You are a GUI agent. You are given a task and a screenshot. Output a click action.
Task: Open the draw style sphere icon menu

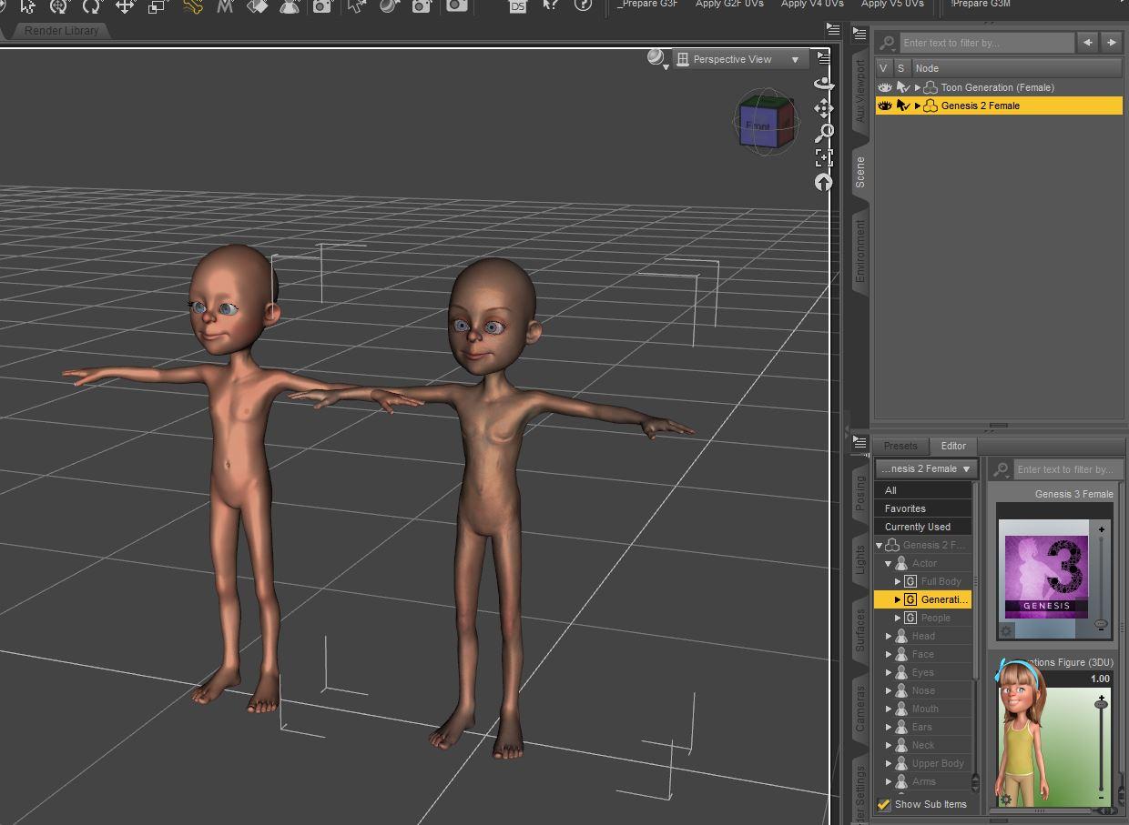click(656, 59)
